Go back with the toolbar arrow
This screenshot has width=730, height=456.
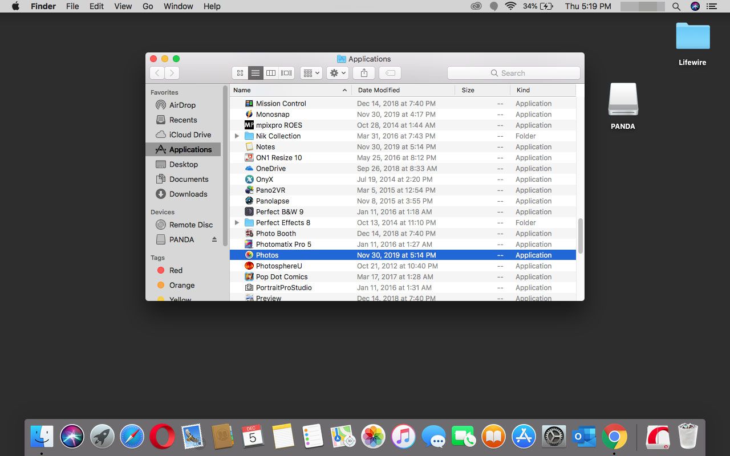[x=157, y=73]
